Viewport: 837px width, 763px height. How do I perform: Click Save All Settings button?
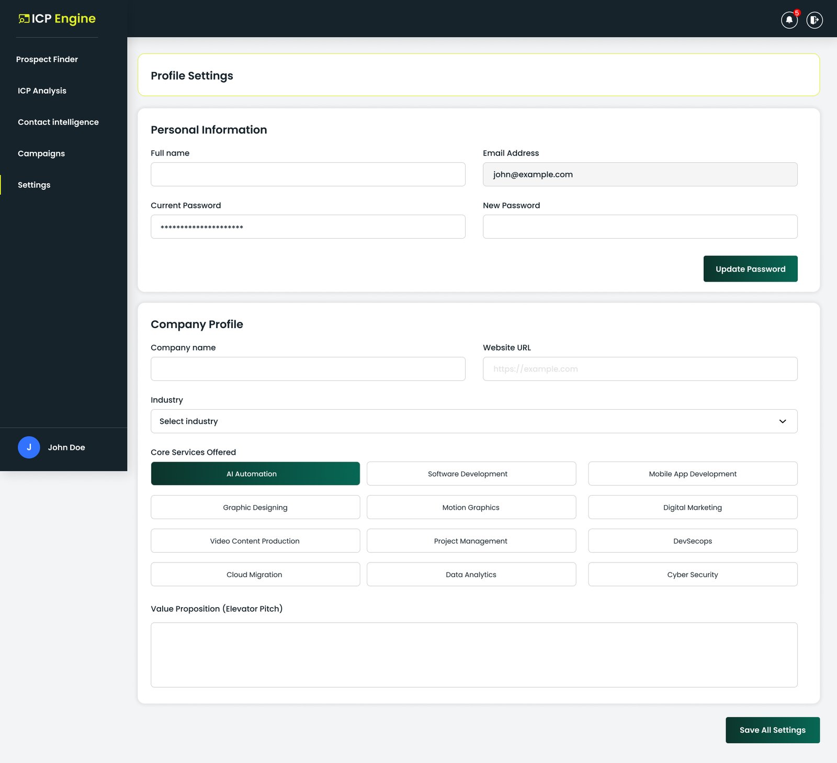tap(773, 730)
